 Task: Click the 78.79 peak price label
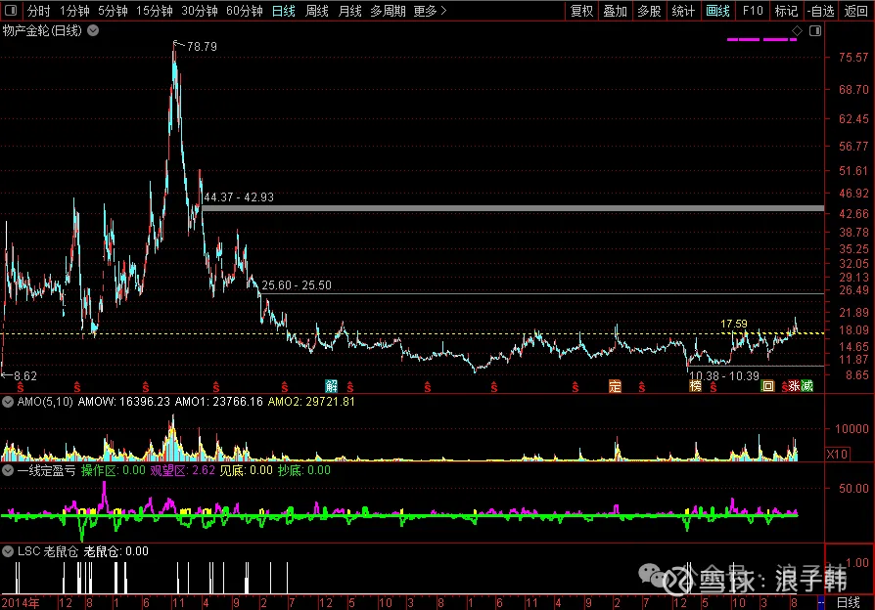(x=202, y=47)
